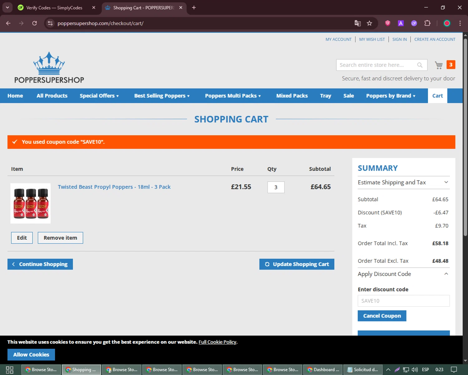Reload the current page
This screenshot has height=375, width=468.
click(35, 23)
